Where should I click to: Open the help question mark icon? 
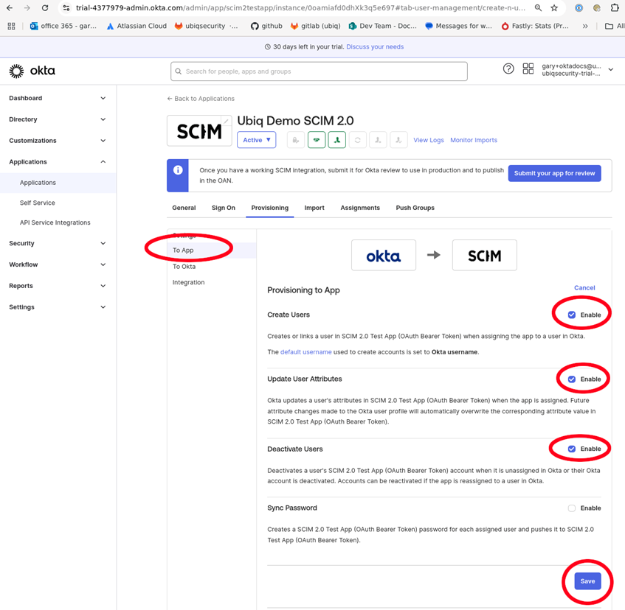click(x=508, y=69)
